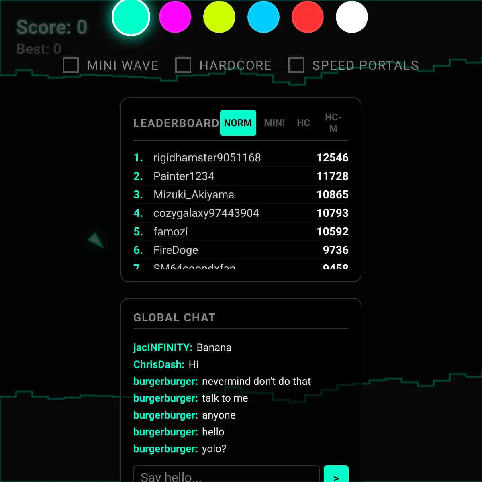Select the sky blue color circle
482x482 pixels.
pyautogui.click(x=263, y=17)
